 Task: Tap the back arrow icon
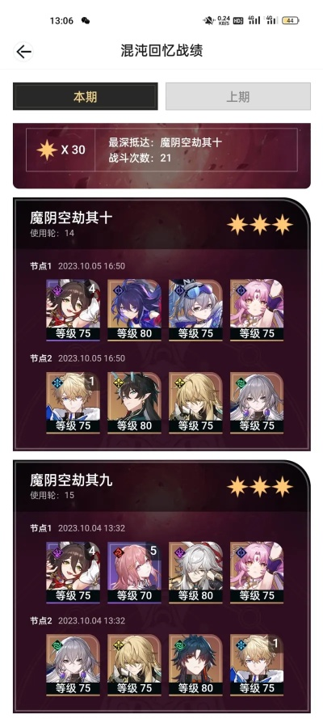tap(23, 52)
